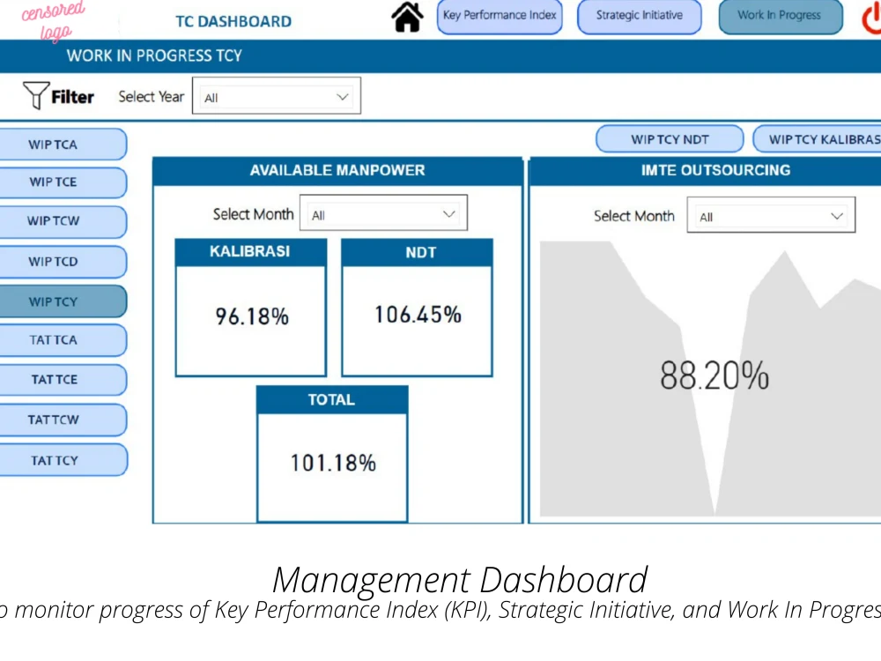Select WIP TCD in sidebar
The width and height of the screenshot is (881, 661).
pos(63,262)
